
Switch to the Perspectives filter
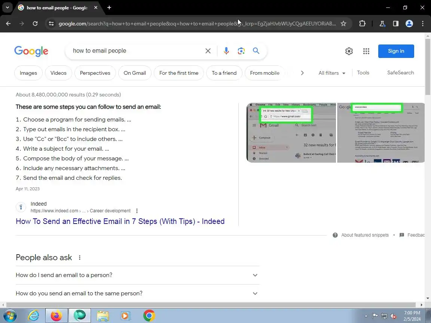pyautogui.click(x=95, y=73)
